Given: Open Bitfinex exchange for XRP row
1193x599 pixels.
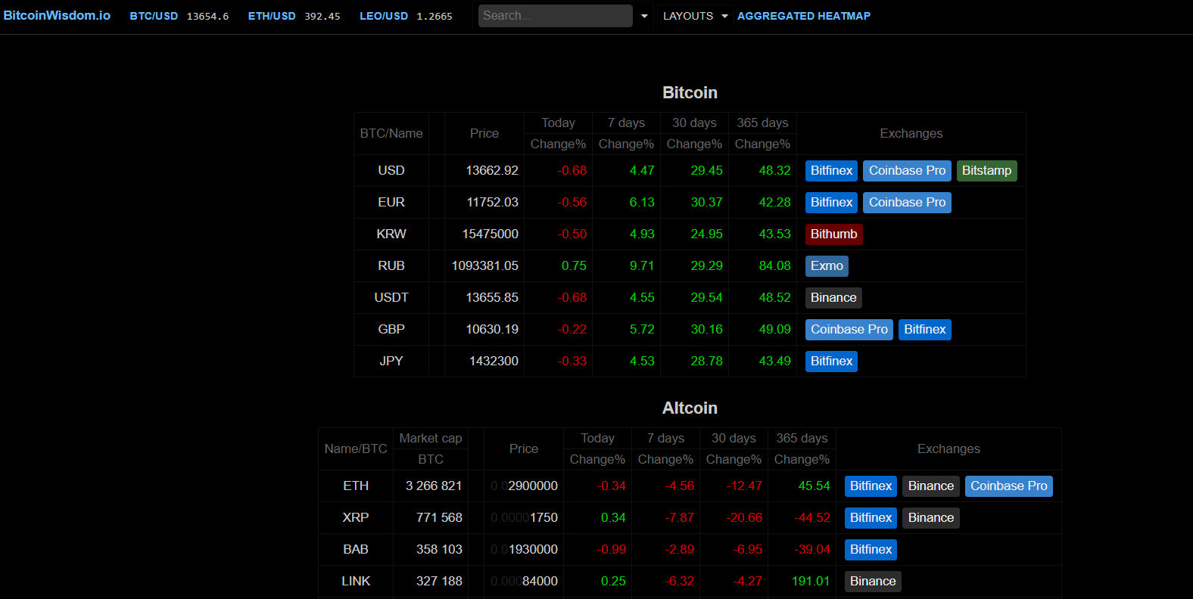Looking at the screenshot, I should click(x=871, y=518).
